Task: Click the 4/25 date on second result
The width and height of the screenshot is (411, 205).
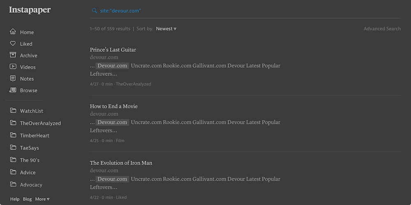Action: tap(94, 141)
